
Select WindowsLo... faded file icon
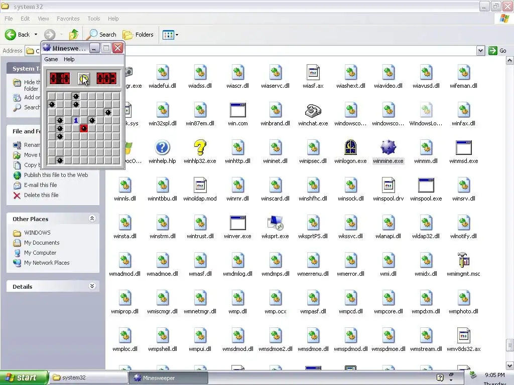(426, 110)
